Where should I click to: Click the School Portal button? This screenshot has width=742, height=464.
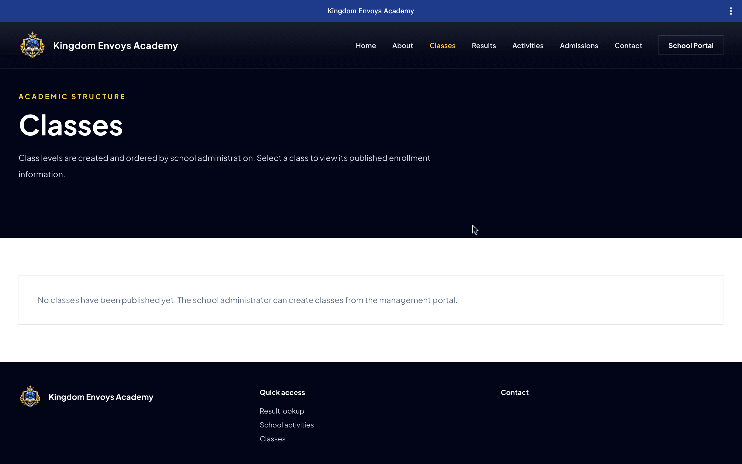coord(691,46)
